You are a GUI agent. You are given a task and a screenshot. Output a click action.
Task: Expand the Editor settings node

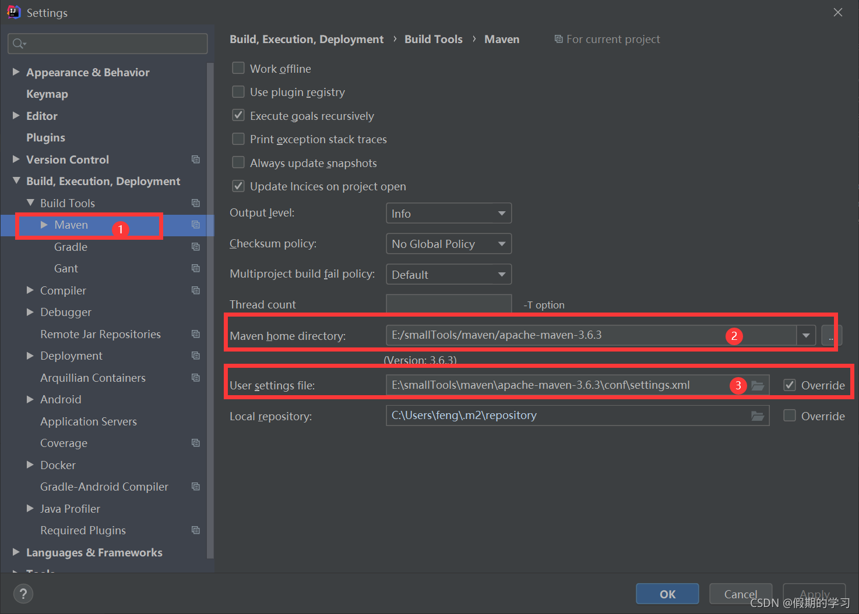[x=16, y=115]
